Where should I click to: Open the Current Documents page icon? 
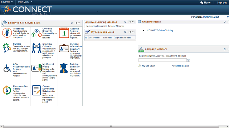(x=36, y=90)
